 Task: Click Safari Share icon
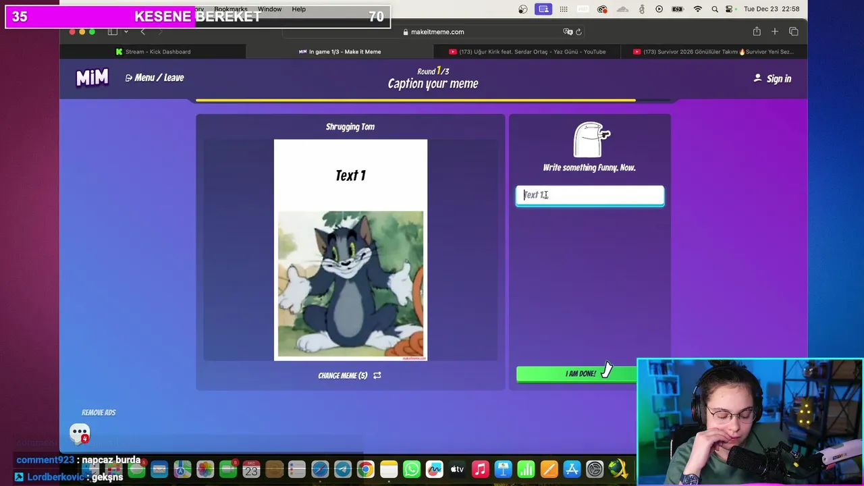[757, 31]
